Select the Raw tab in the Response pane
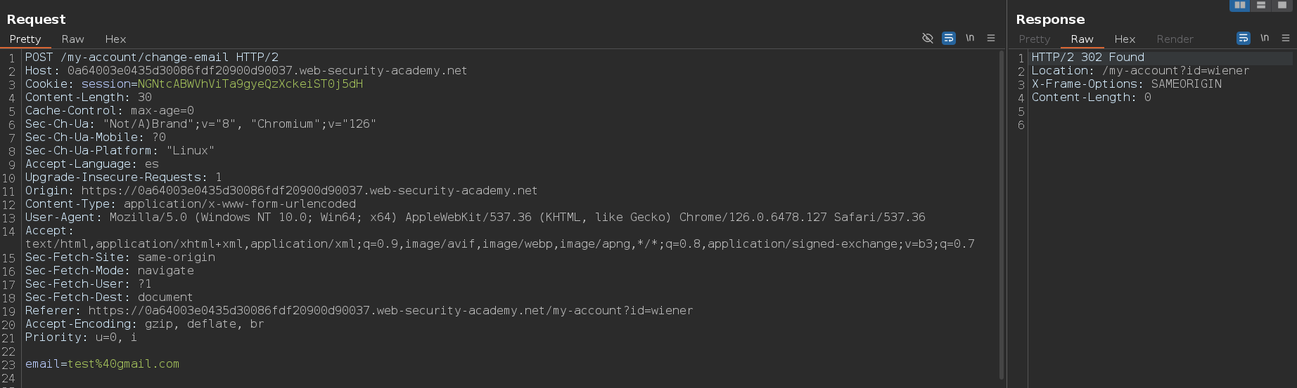This screenshot has height=388, width=1297. 1082,39
